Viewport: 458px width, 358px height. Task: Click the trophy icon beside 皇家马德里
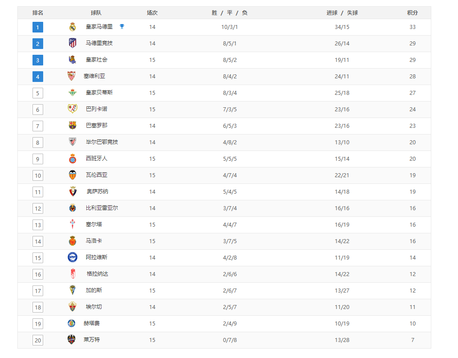[x=122, y=27]
